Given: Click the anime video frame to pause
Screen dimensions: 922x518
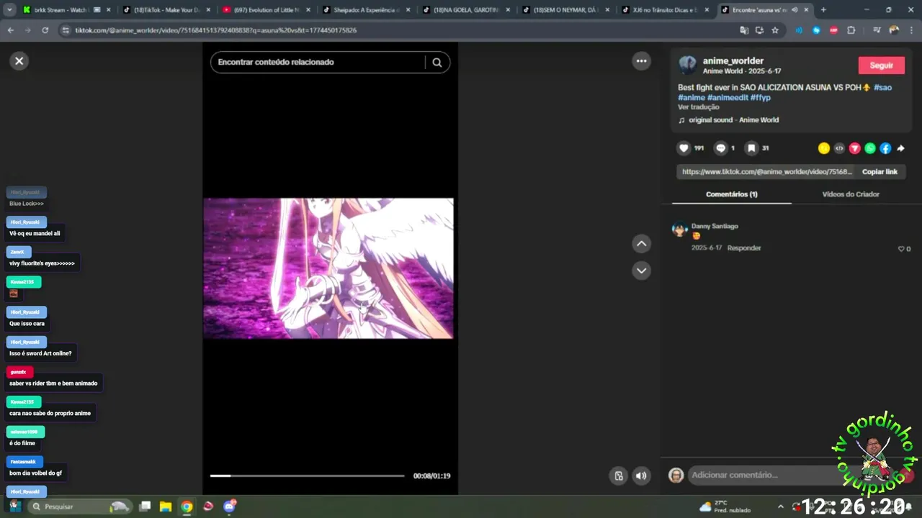Looking at the screenshot, I should (x=328, y=268).
